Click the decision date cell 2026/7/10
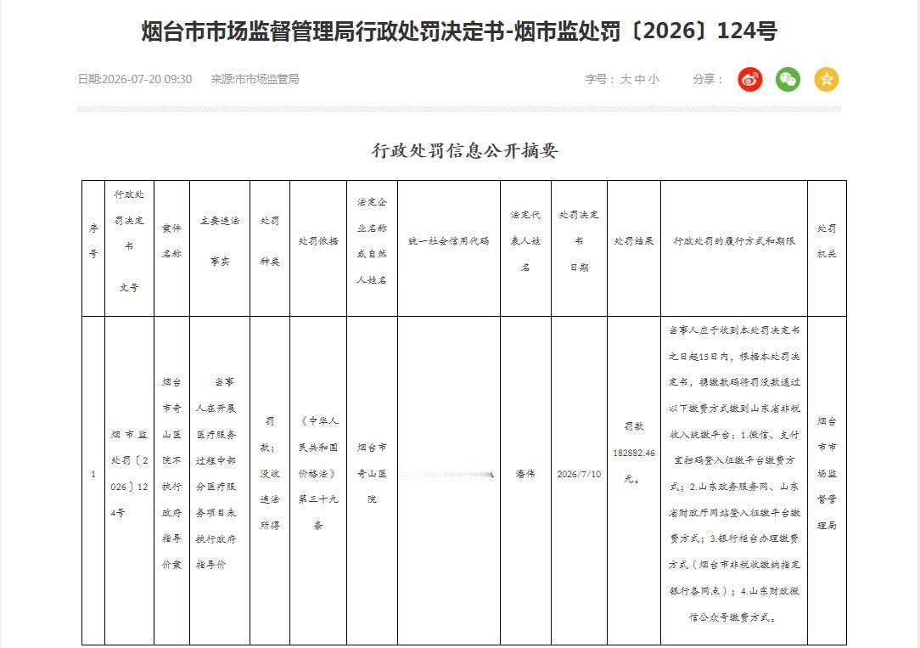920x648 pixels. (x=579, y=480)
